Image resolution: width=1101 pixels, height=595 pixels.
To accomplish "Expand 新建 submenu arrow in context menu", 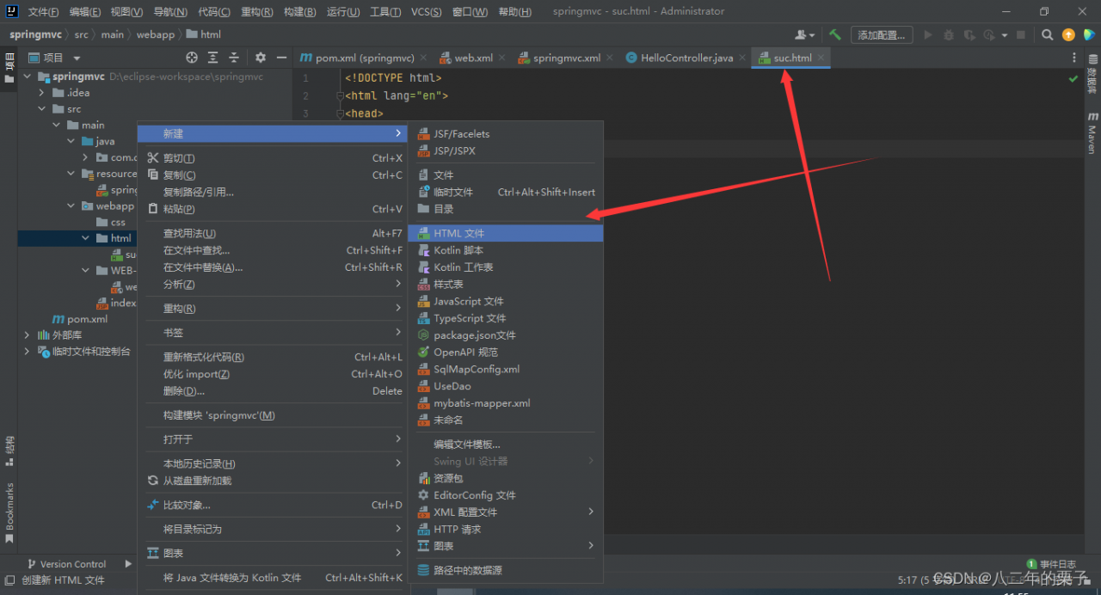I will click(x=398, y=133).
